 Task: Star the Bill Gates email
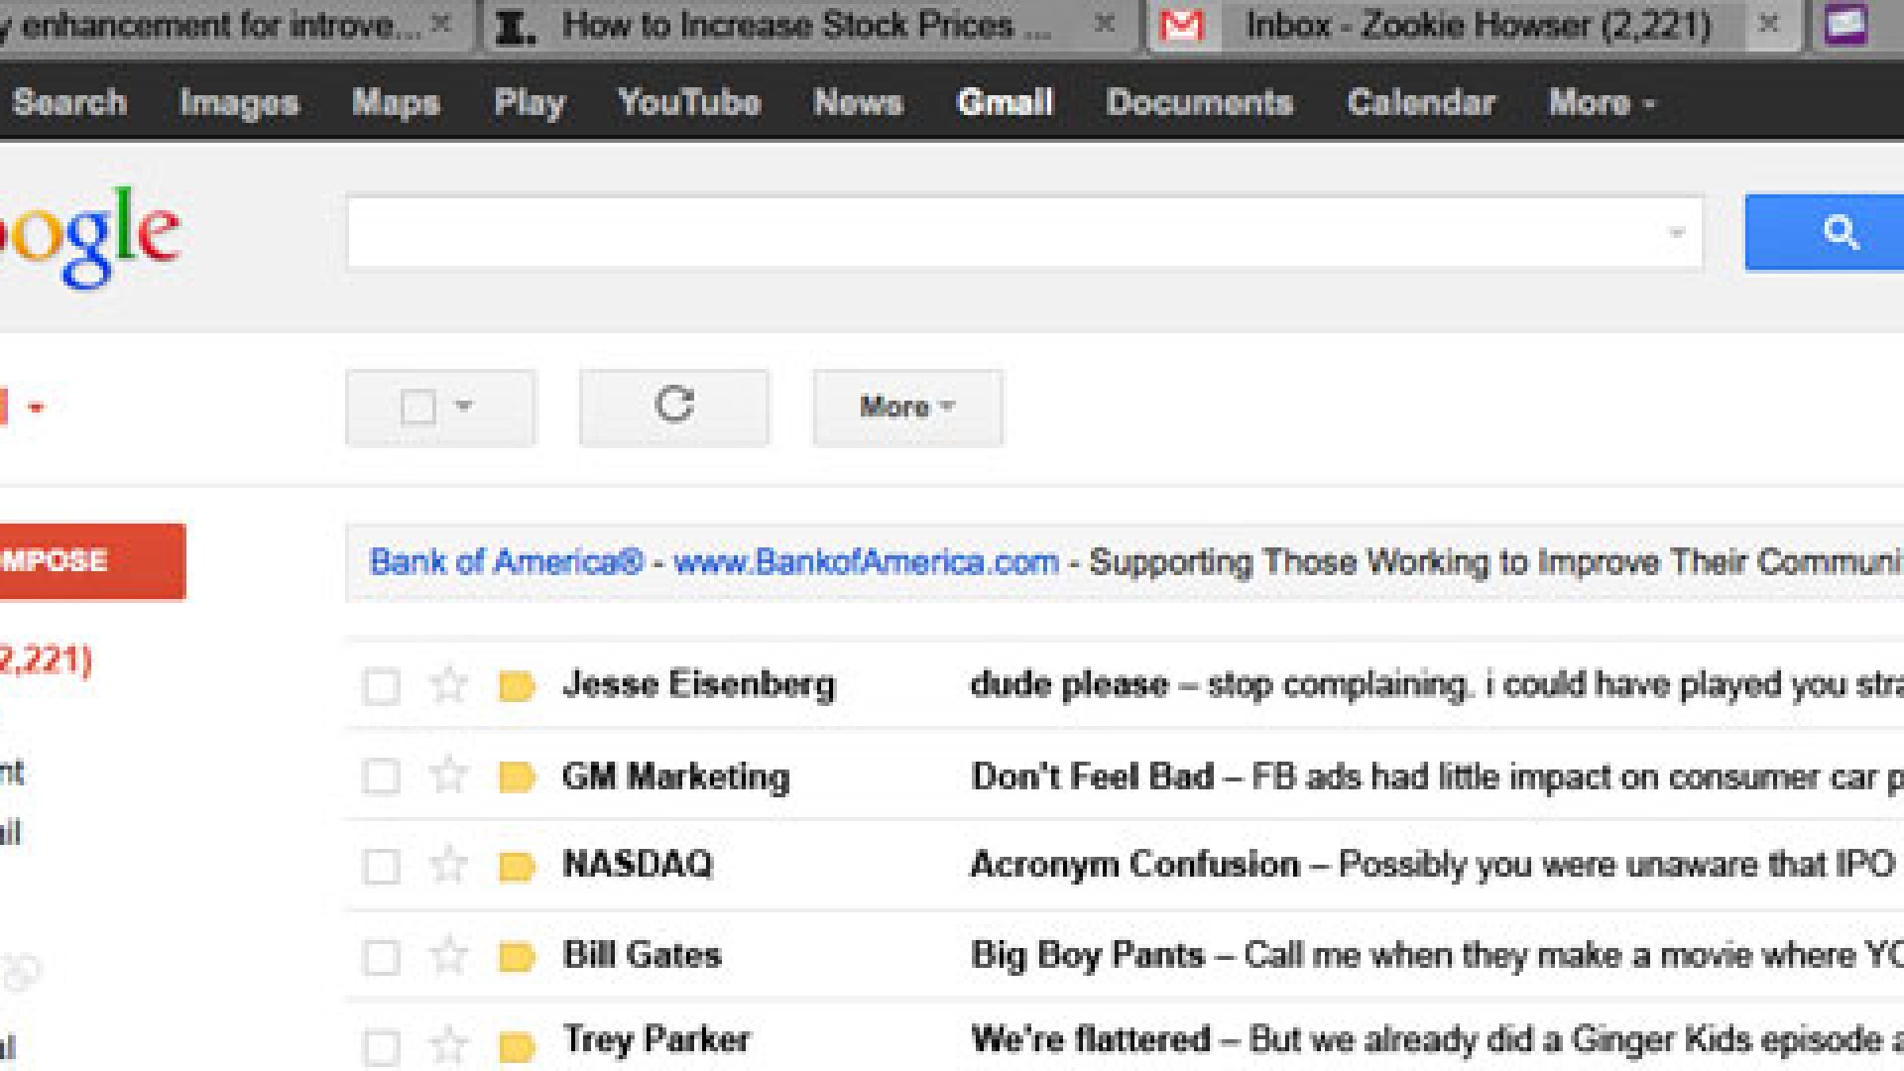click(449, 955)
